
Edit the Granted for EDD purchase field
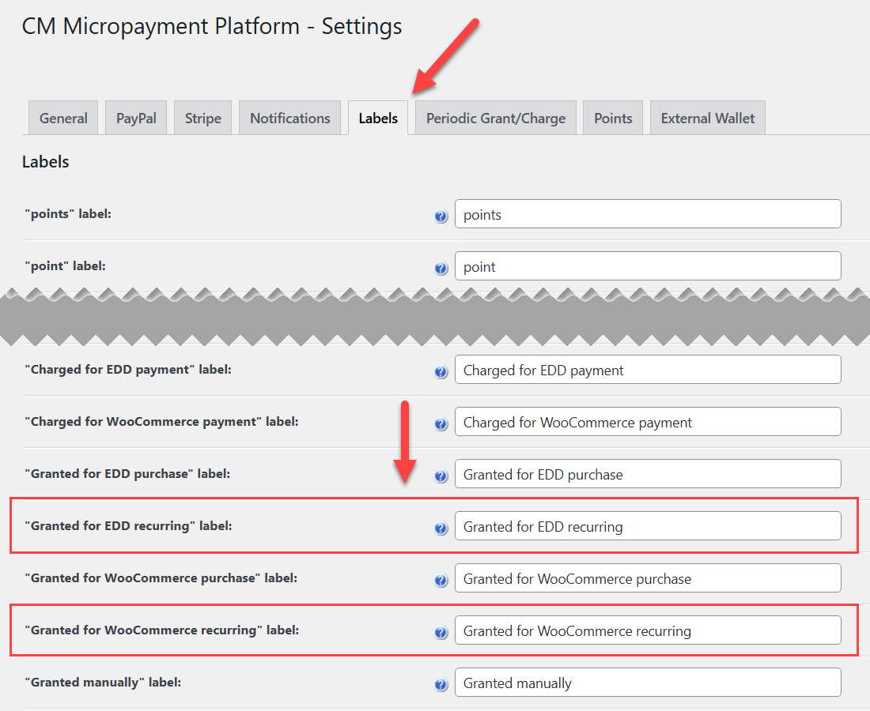(x=648, y=474)
